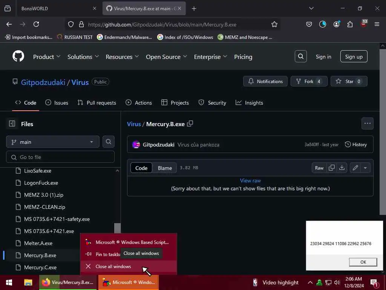Open the Firefox account icon
386x290 pixels.
(336, 24)
